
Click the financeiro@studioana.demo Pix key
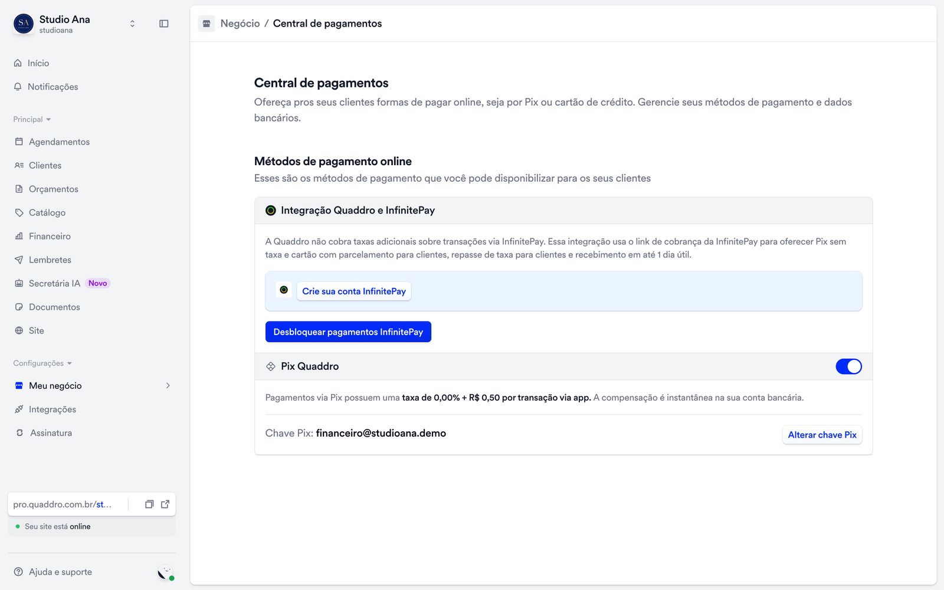(x=381, y=433)
